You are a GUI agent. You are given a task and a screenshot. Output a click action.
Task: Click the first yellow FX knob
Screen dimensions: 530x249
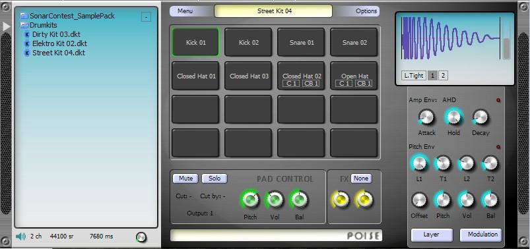click(341, 200)
